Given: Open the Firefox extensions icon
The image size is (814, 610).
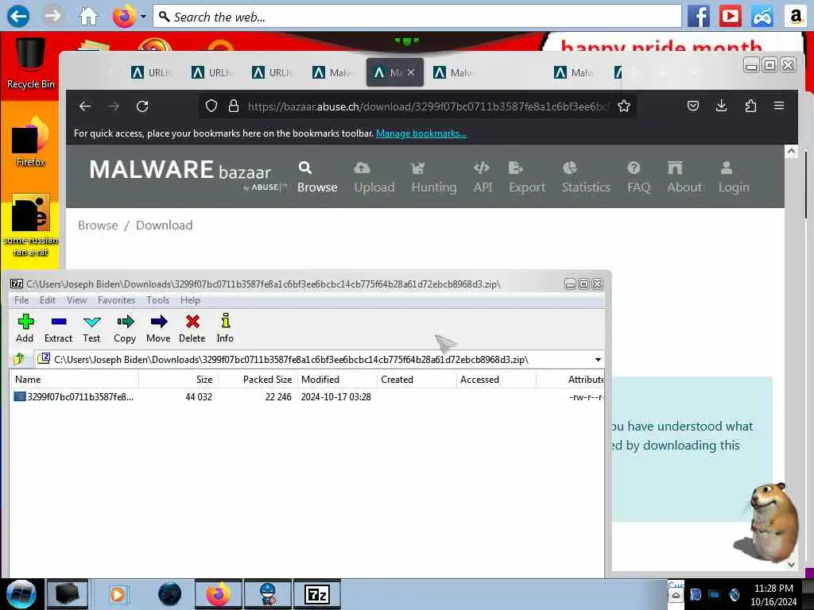Looking at the screenshot, I should [x=750, y=106].
